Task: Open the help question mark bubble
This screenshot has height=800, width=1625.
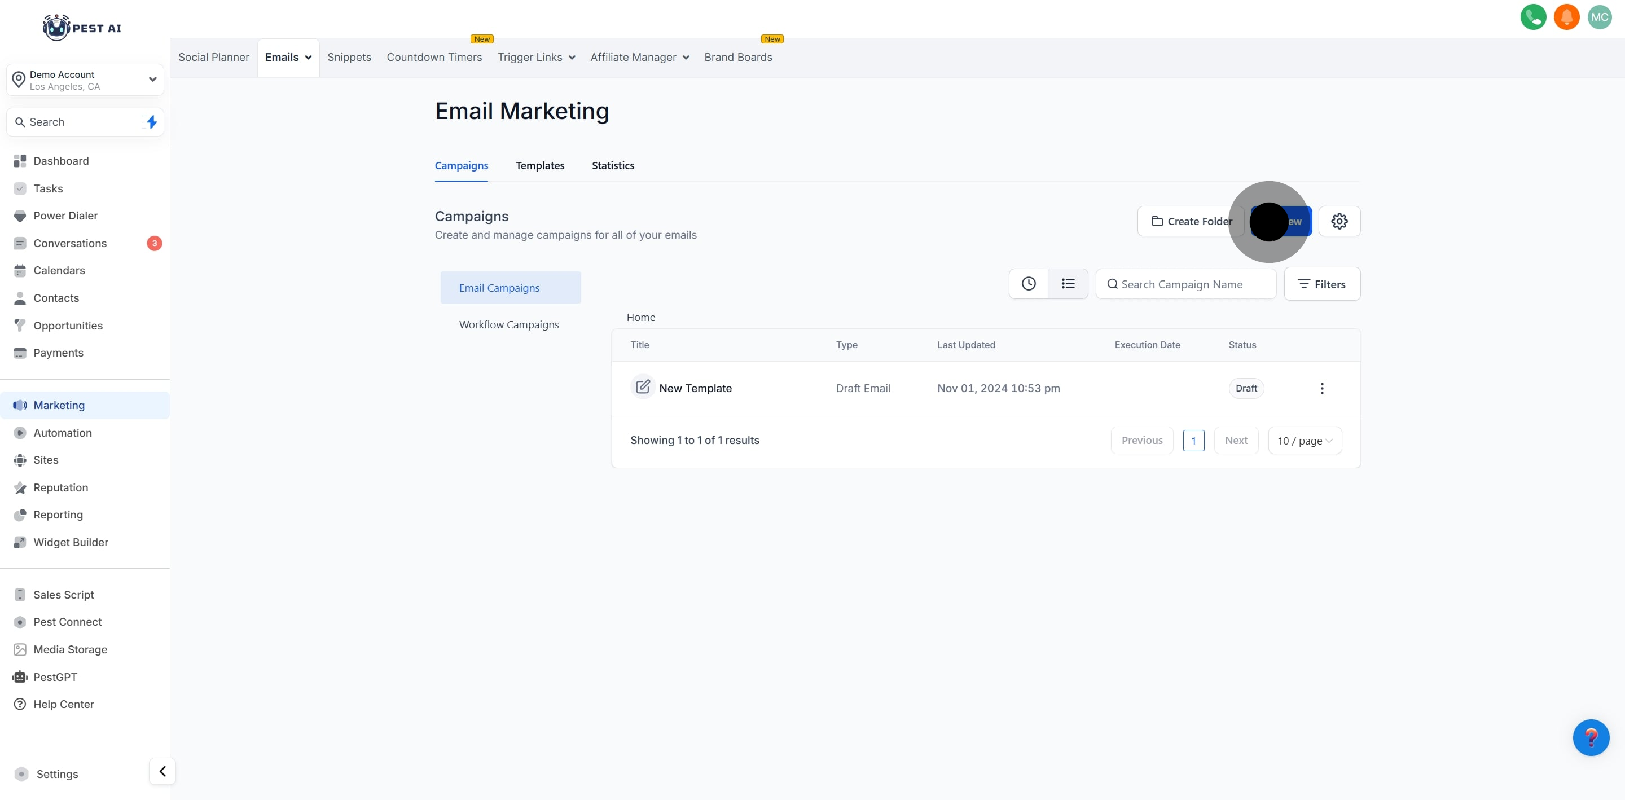Action: tap(1591, 737)
